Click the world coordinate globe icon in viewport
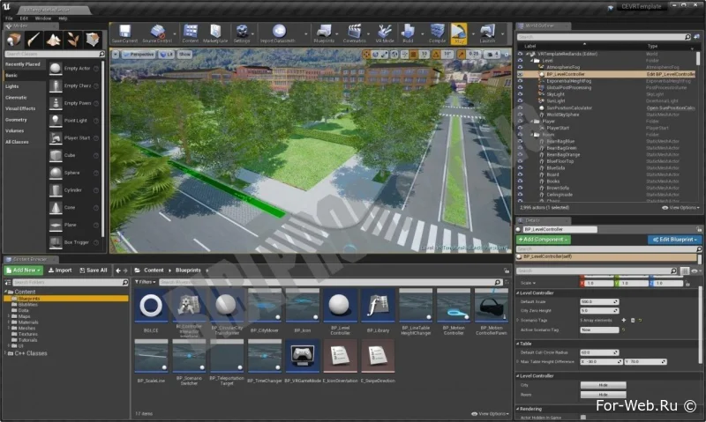Viewport: 706px width, 422px height. [x=394, y=55]
